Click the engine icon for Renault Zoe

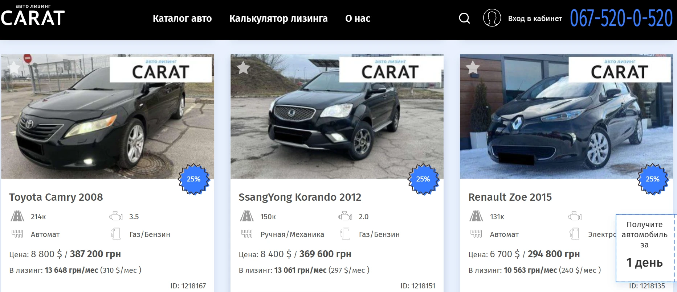pyautogui.click(x=575, y=216)
